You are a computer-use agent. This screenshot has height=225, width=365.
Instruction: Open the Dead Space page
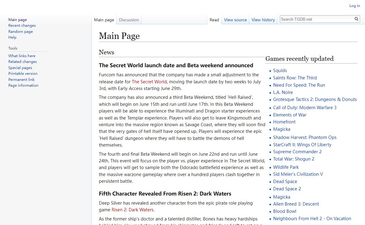tap(285, 182)
